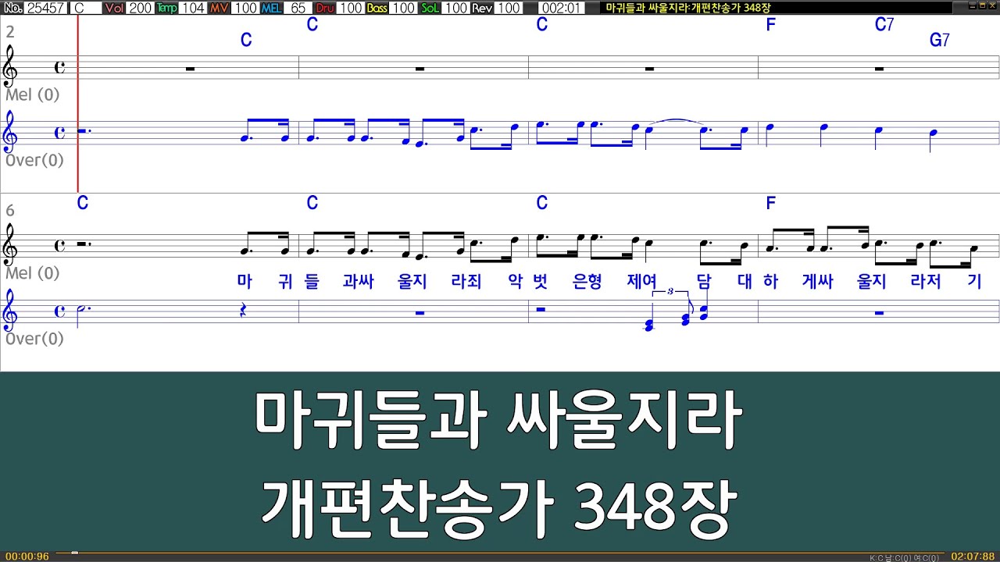1000x562 pixels.
Task: Click the song title in top bar
Action: [x=688, y=8]
